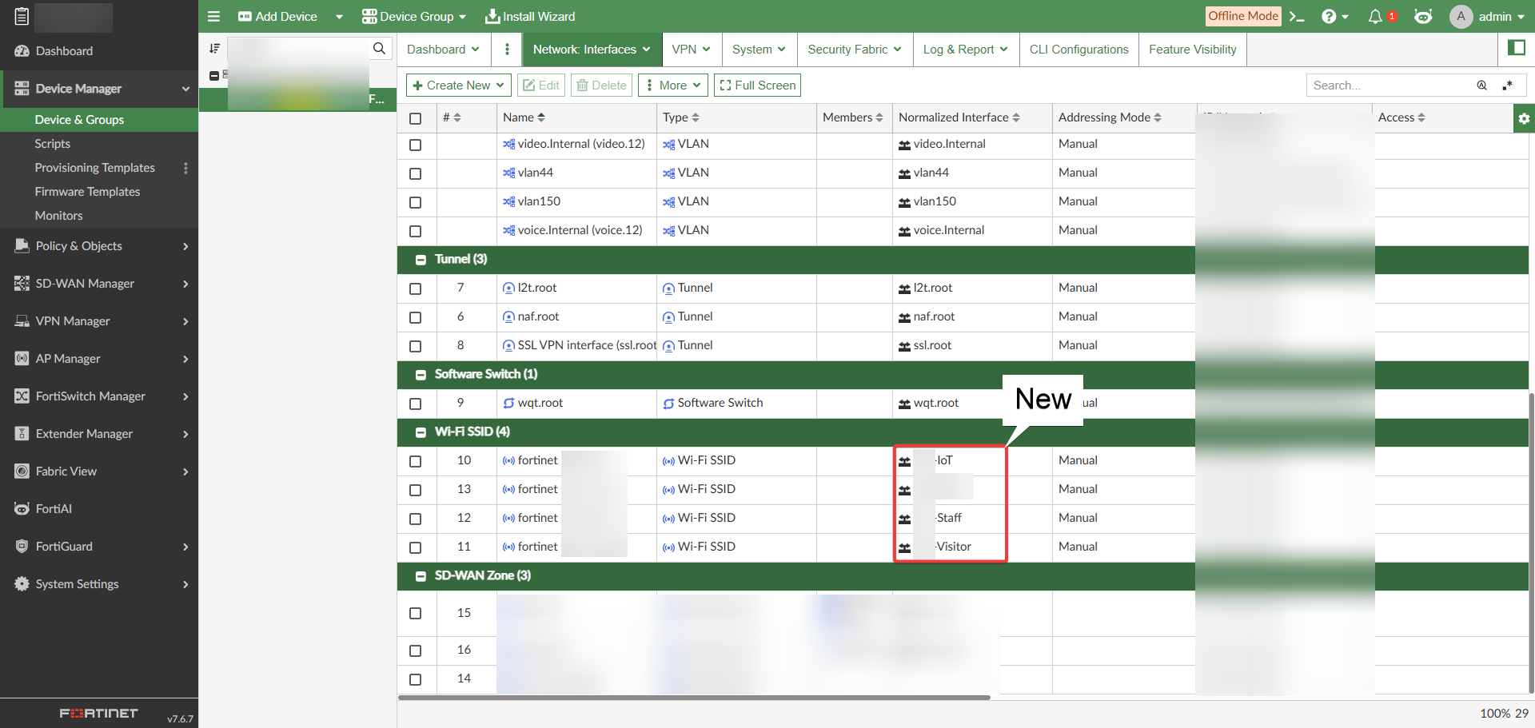Image resolution: width=1535 pixels, height=728 pixels.
Task: Toggle the hamburger sidebar menu icon
Action: point(213,16)
